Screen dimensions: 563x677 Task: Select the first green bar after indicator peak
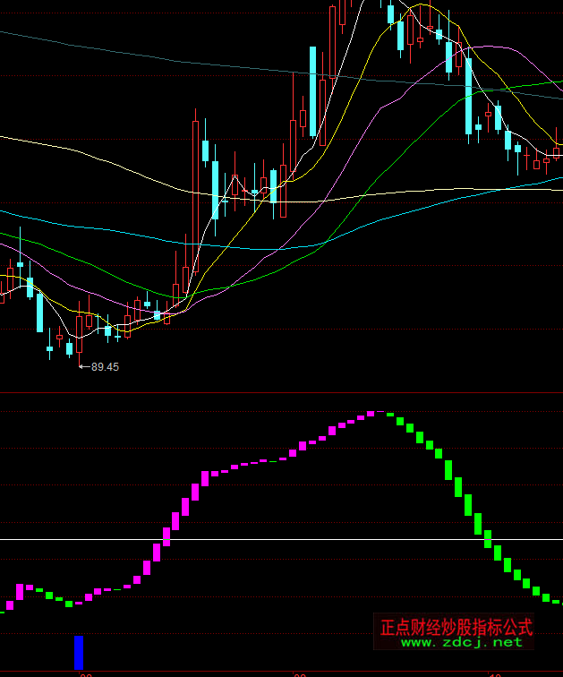389,413
